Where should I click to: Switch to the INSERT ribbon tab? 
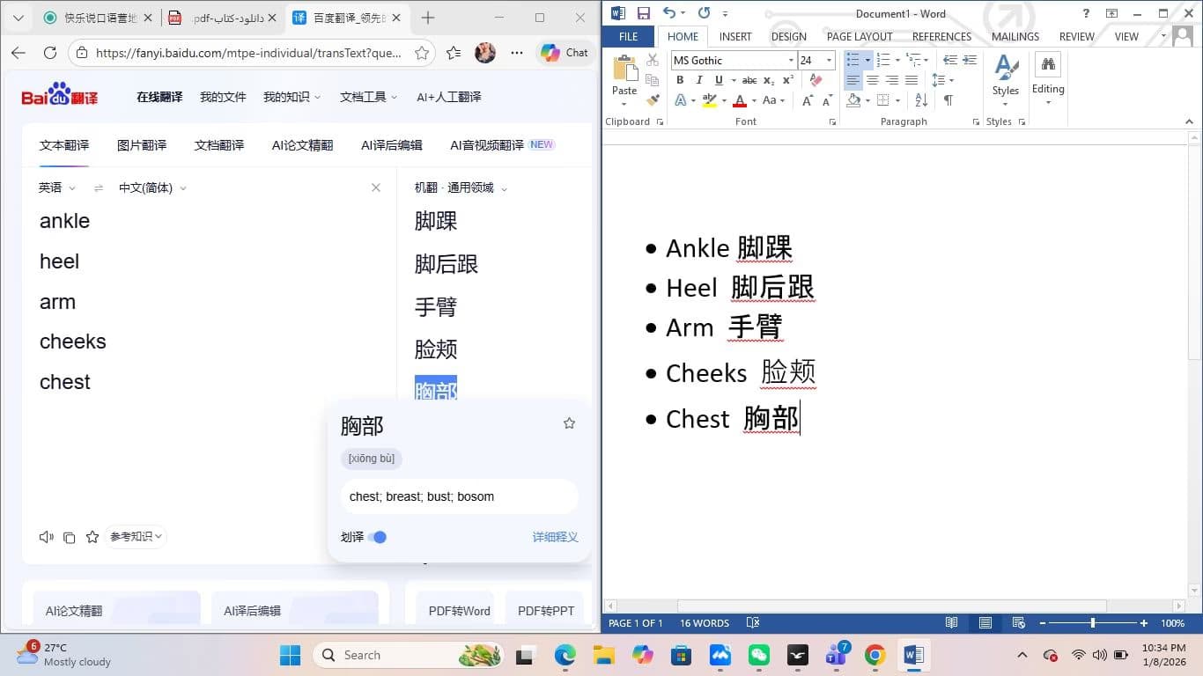(735, 36)
